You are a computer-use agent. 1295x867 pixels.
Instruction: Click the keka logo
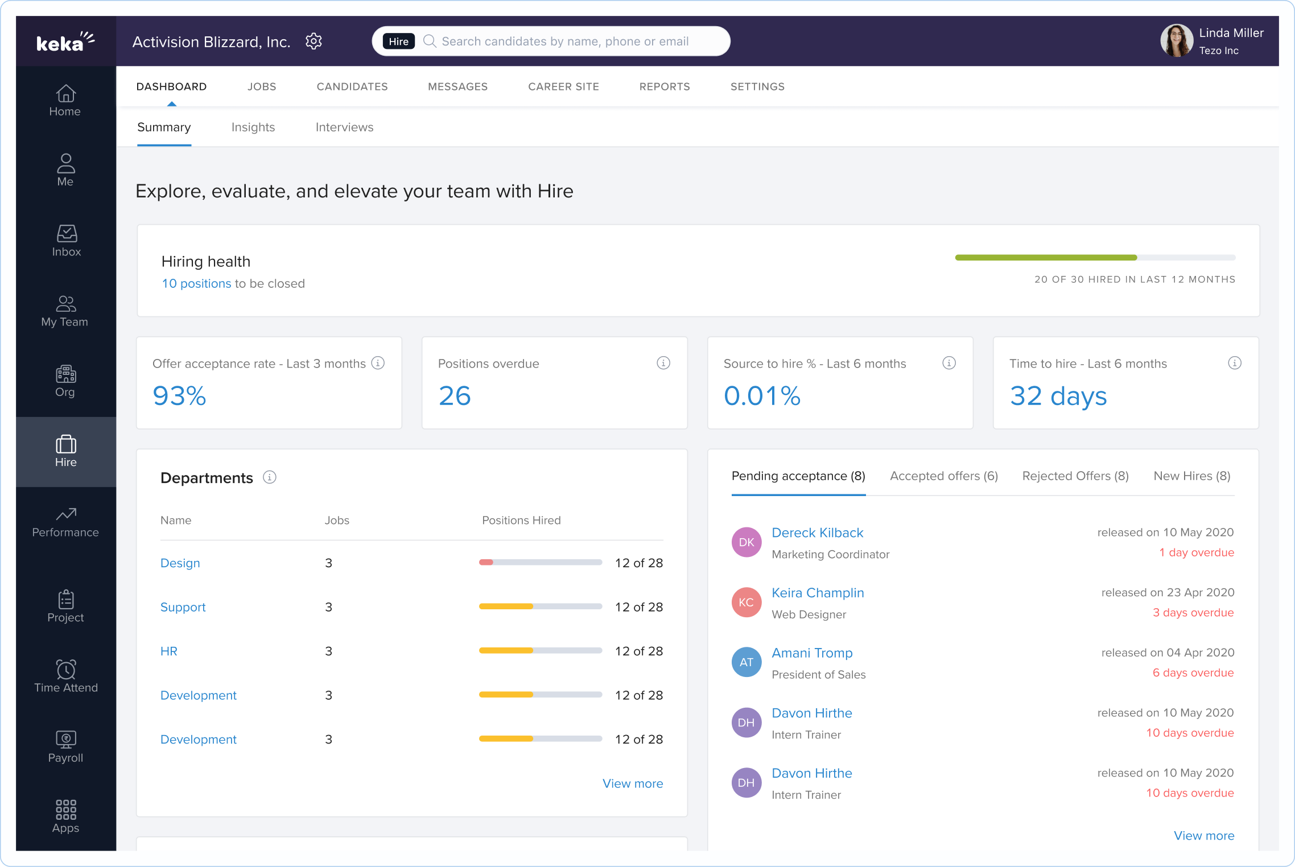pyautogui.click(x=65, y=42)
